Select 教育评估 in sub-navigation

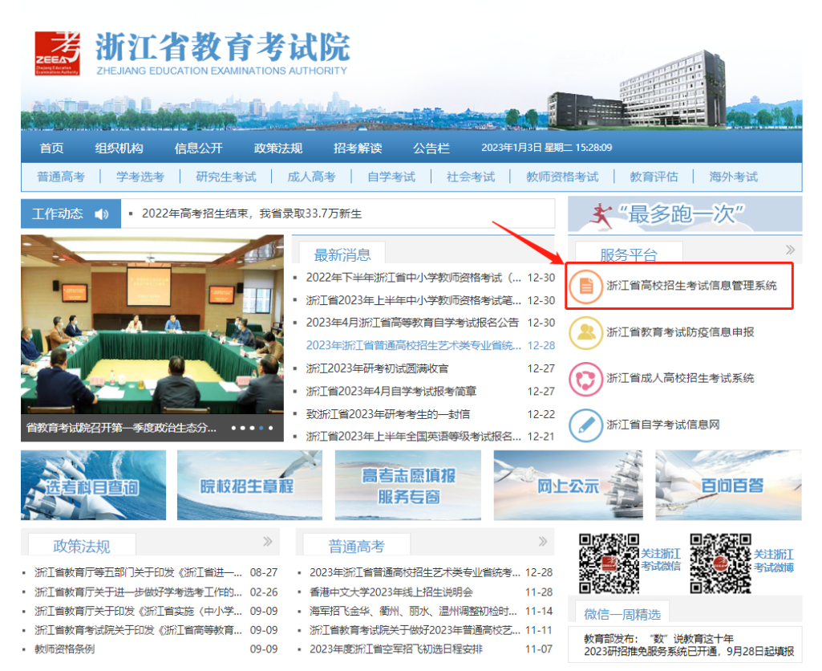(x=654, y=177)
